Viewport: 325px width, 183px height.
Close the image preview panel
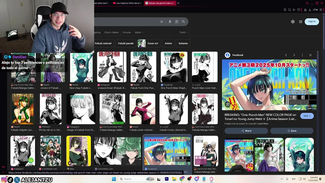pos(310,55)
